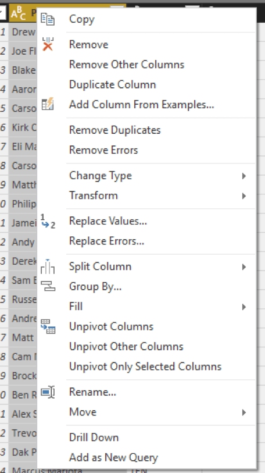The height and width of the screenshot is (473, 265).
Task: Click the Unpivot Columns icon
Action: tap(48, 326)
